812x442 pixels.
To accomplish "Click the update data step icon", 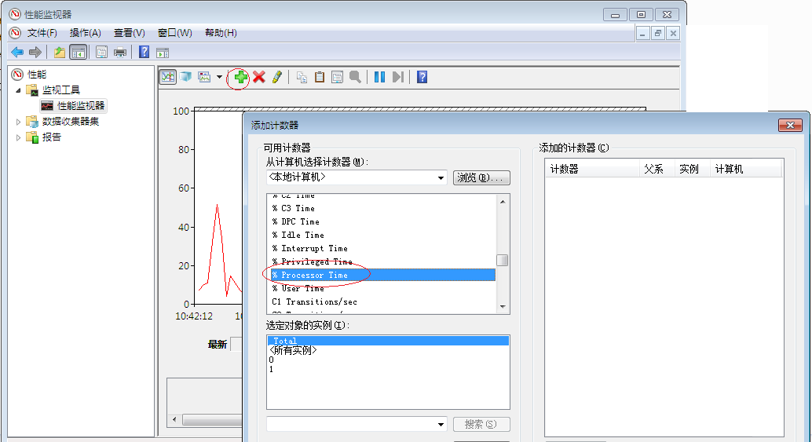I will pos(397,77).
